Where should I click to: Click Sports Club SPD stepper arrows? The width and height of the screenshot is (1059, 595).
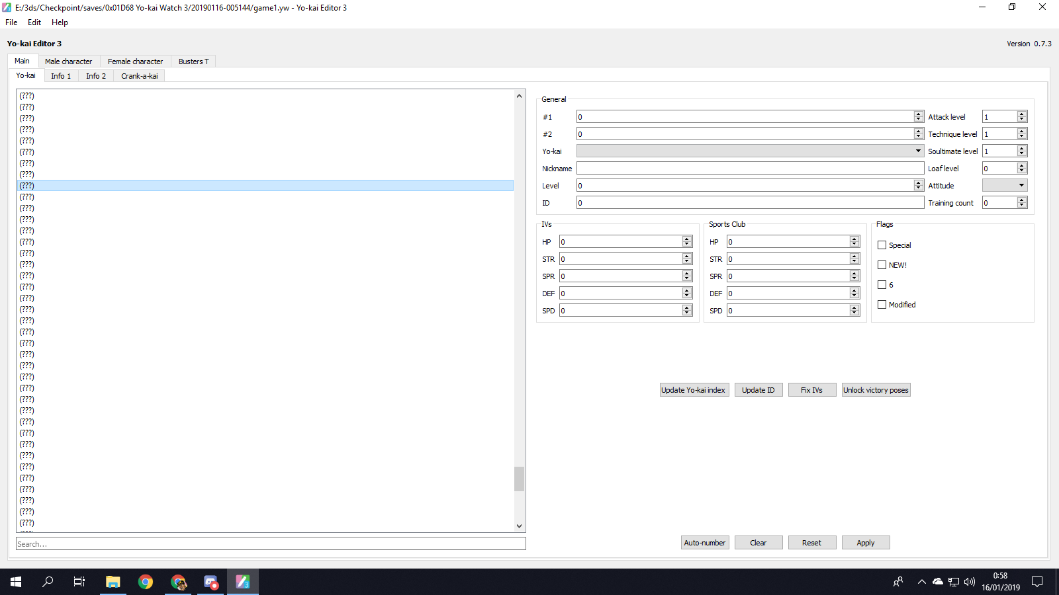[854, 310]
